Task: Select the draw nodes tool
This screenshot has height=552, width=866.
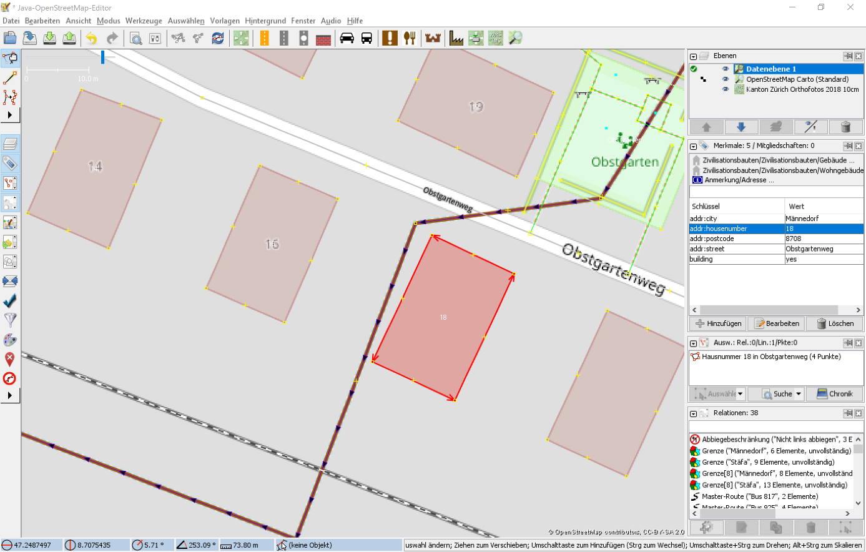Action: [x=10, y=77]
